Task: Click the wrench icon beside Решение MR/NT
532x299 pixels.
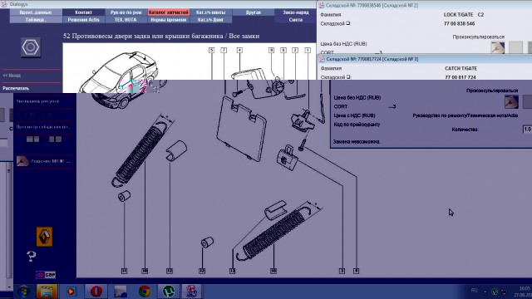Action: [22, 160]
